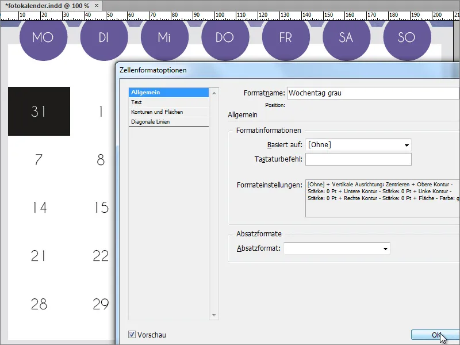The width and height of the screenshot is (460, 345).
Task: Open the Text category
Action: tap(168, 102)
